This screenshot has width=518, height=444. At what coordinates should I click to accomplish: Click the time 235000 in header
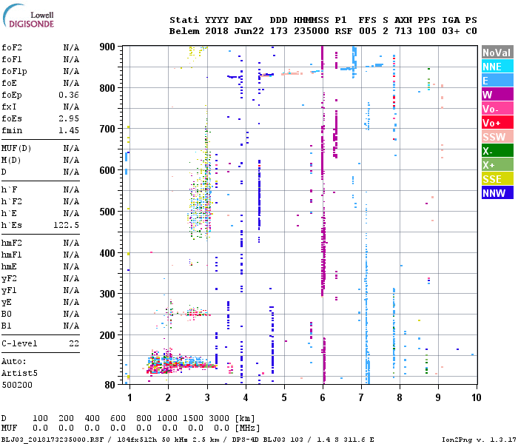coord(312,31)
